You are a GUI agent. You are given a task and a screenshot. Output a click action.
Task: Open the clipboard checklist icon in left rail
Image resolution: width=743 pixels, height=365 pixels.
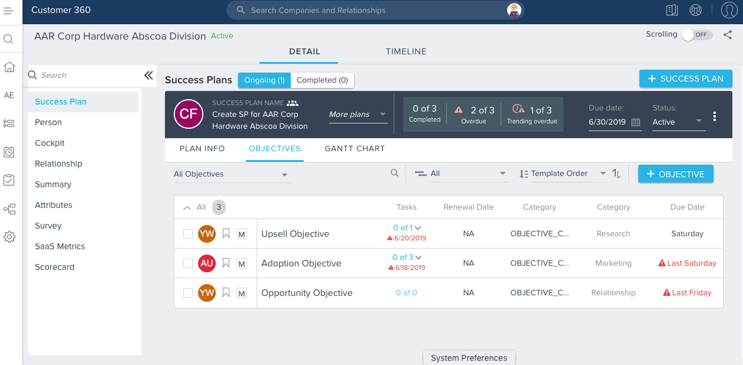[9, 180]
